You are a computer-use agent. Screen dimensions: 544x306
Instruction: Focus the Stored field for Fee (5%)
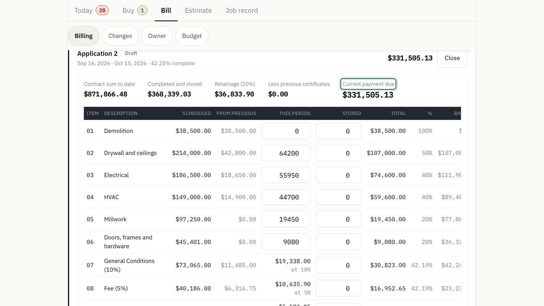(338, 288)
